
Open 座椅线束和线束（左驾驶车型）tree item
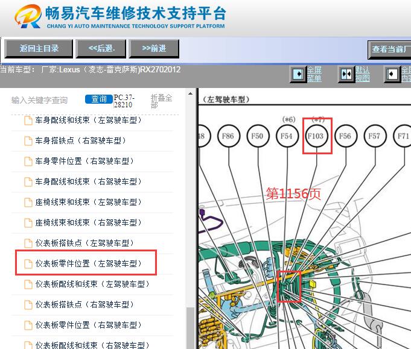pyautogui.click(x=88, y=202)
